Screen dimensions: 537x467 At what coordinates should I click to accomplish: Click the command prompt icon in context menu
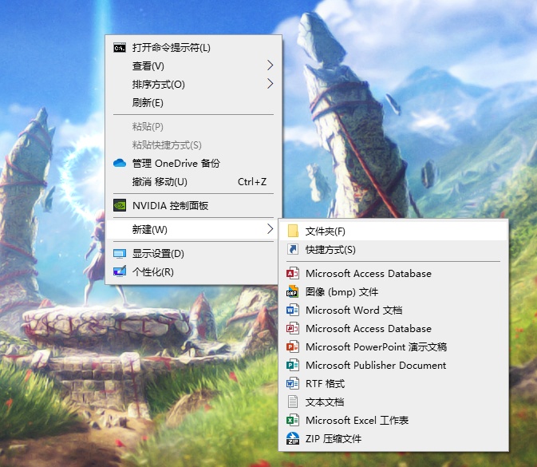[x=120, y=48]
